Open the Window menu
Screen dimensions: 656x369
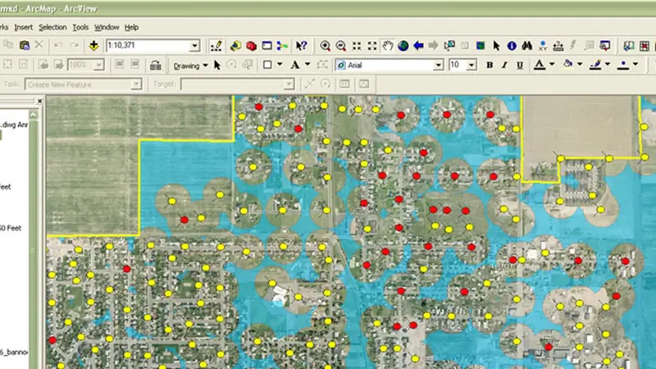(107, 27)
